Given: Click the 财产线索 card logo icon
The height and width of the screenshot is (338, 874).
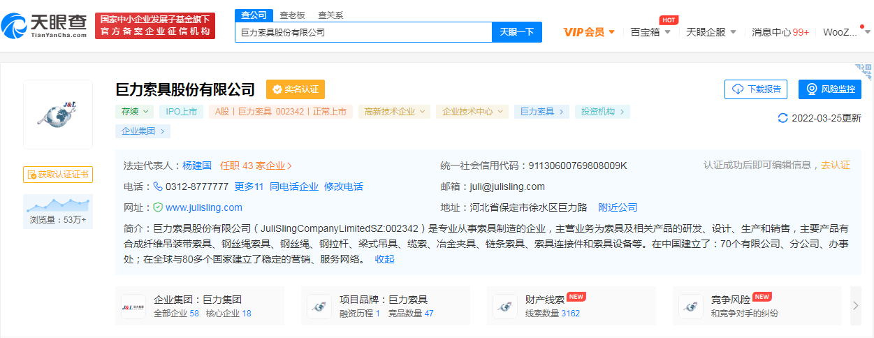Looking at the screenshot, I should pyautogui.click(x=505, y=307).
